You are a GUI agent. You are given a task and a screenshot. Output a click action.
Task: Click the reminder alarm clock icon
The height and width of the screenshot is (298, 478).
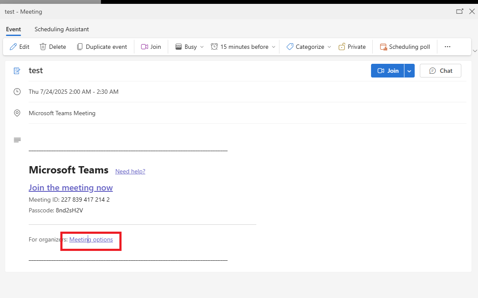(x=214, y=47)
